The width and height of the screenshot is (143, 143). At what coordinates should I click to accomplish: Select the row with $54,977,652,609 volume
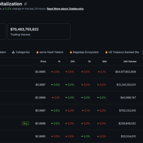71,72
